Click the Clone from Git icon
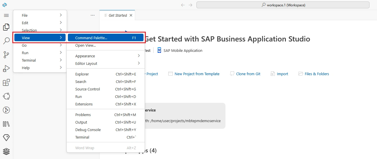This screenshot has width=377, height=159. [232, 74]
